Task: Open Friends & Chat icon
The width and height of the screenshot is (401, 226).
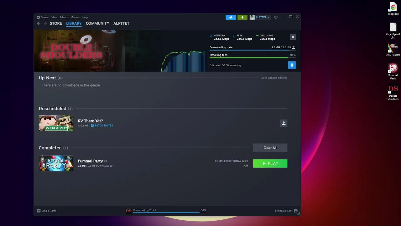Action: 296,211
